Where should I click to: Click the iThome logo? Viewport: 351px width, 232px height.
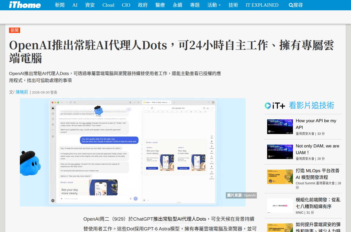25,5
